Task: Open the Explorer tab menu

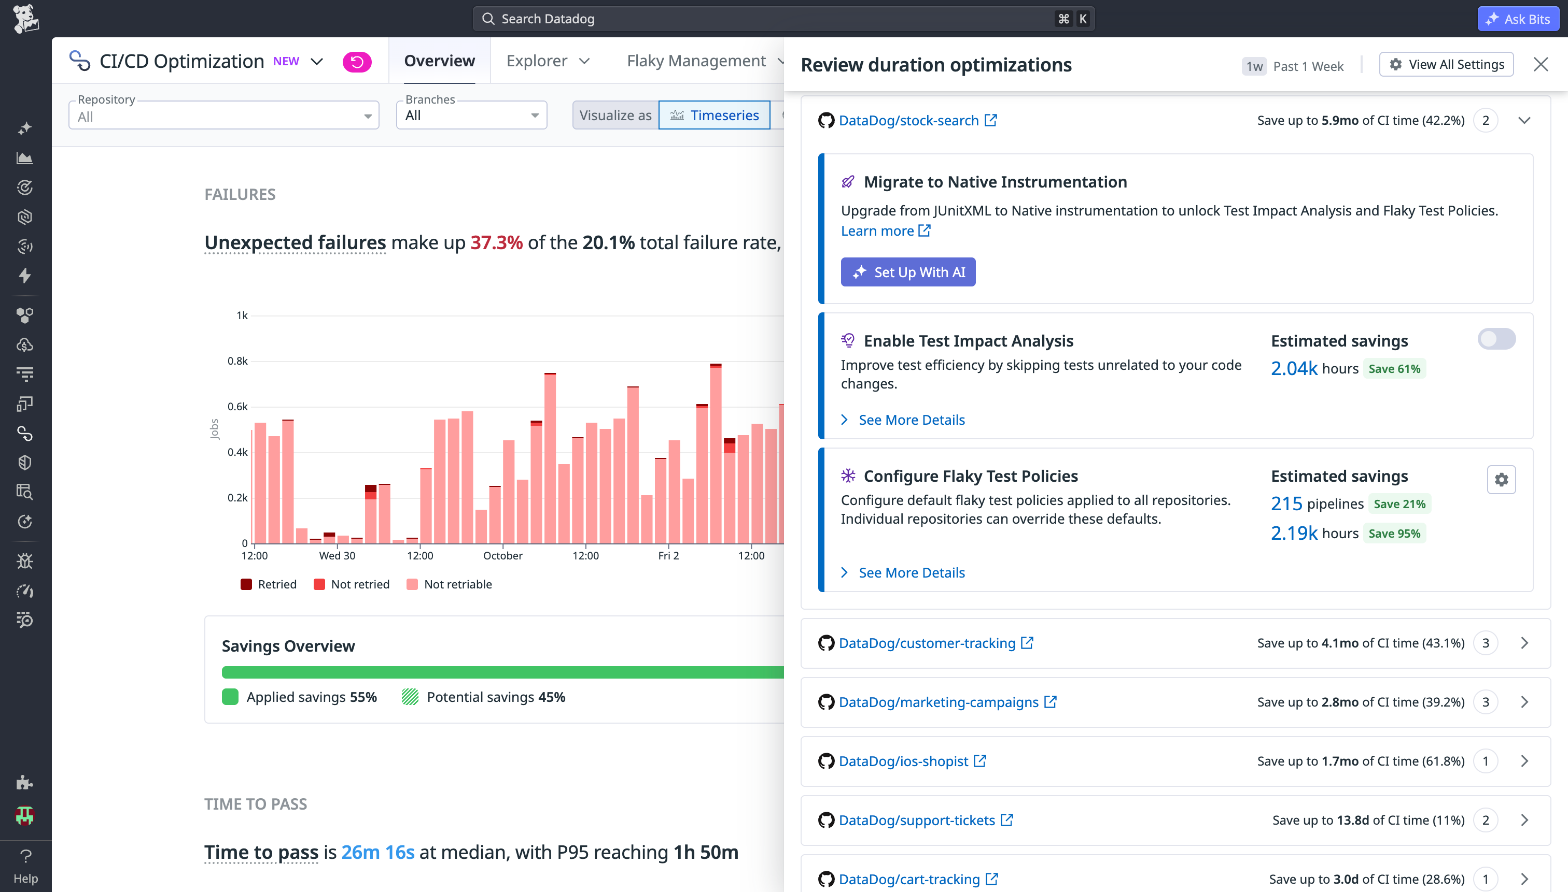Action: coord(548,61)
